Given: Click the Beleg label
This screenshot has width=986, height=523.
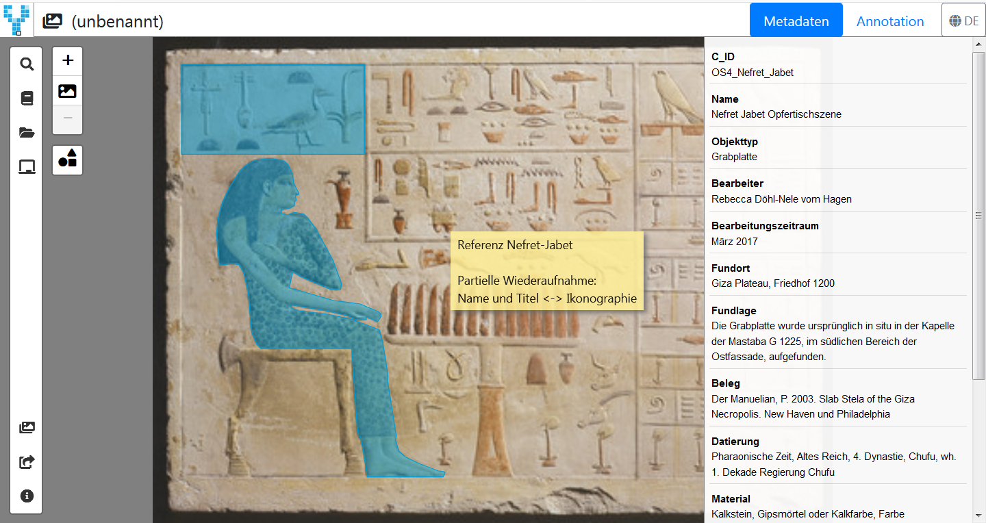Looking at the screenshot, I should [x=726, y=383].
